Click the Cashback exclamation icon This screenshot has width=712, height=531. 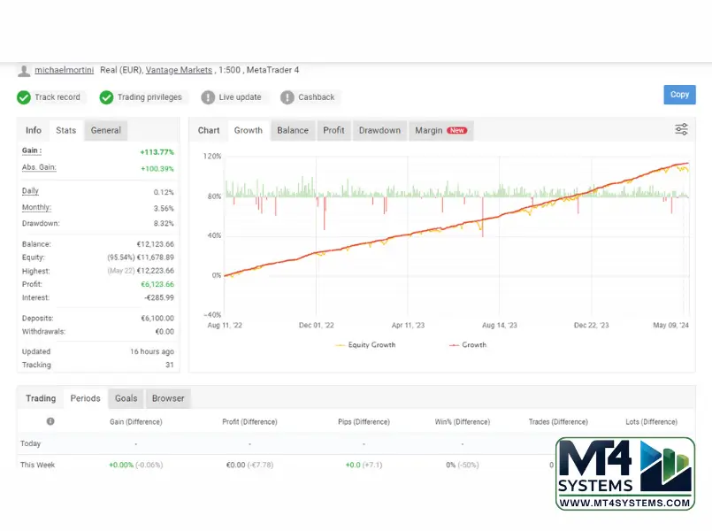(287, 97)
